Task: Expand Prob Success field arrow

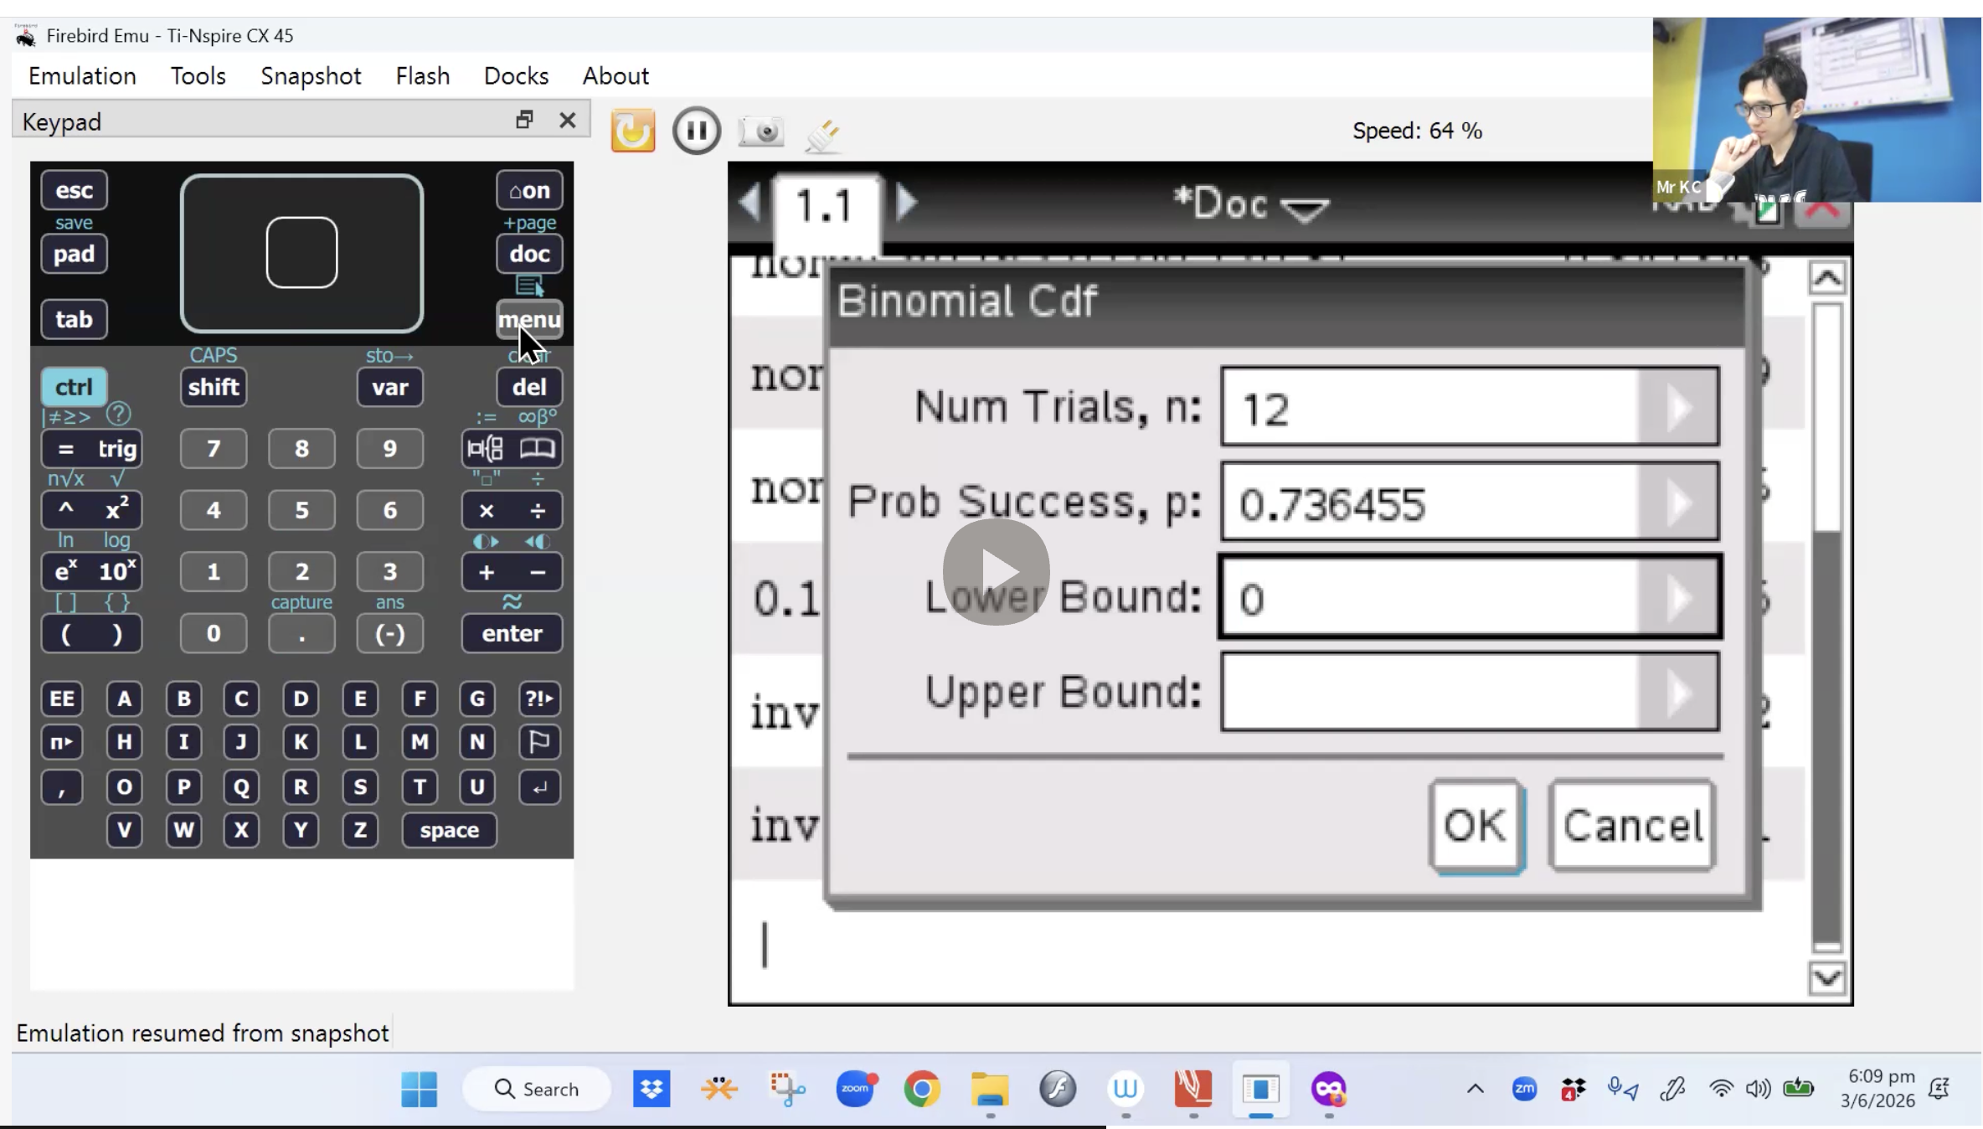Action: pos(1678,502)
